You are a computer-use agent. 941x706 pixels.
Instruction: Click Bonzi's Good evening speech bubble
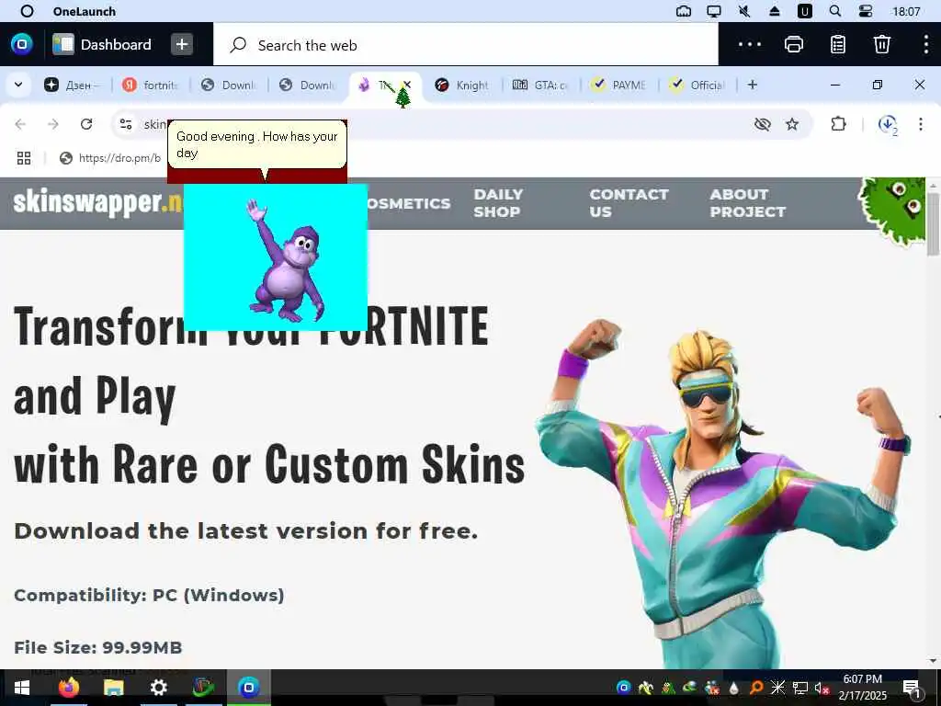pyautogui.click(x=257, y=144)
